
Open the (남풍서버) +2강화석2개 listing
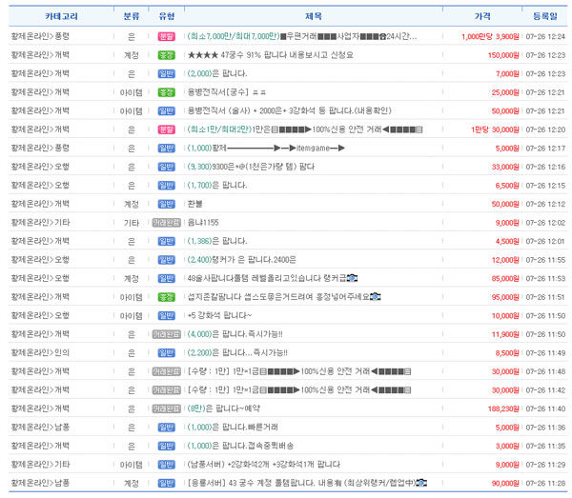(x=264, y=465)
